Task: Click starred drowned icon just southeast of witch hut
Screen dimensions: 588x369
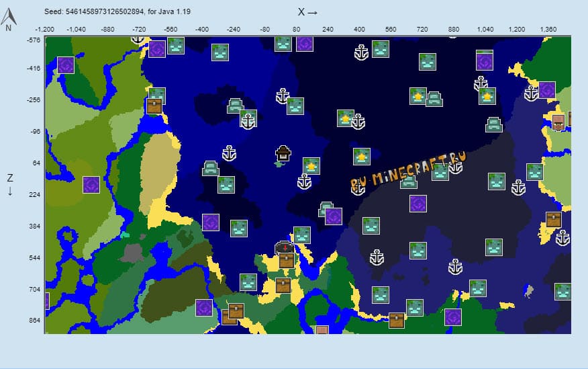Action: coord(311,165)
